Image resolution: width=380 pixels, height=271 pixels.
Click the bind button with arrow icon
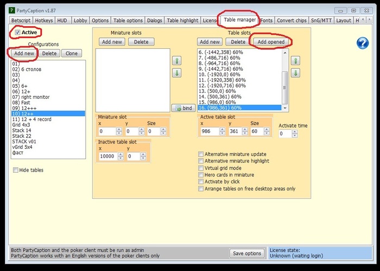pos(183,108)
